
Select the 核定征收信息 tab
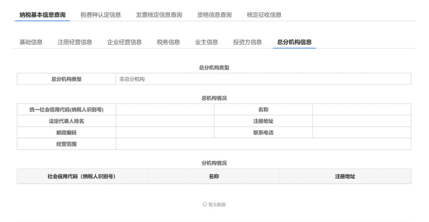[x=264, y=15]
